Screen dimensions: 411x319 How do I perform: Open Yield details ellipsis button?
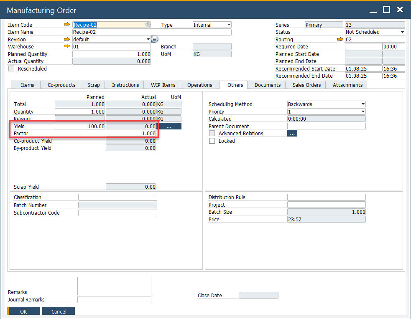(x=169, y=126)
